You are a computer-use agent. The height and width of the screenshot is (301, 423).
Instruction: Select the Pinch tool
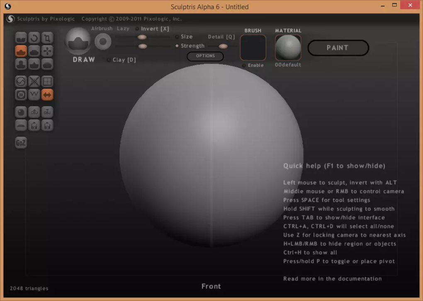click(34, 64)
